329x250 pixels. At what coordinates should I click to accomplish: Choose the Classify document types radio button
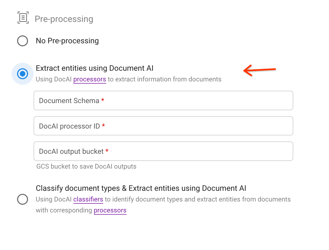click(23, 199)
